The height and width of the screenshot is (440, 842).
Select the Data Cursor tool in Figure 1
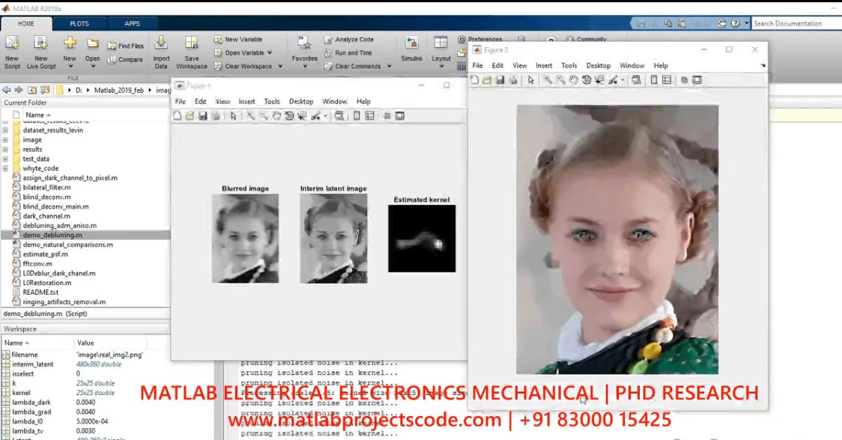[x=302, y=116]
